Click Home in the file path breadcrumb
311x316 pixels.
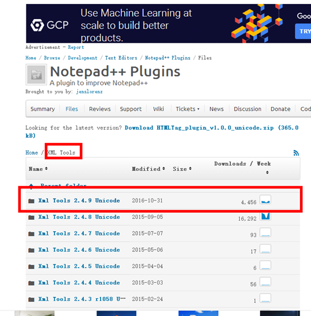pyautogui.click(x=31, y=152)
